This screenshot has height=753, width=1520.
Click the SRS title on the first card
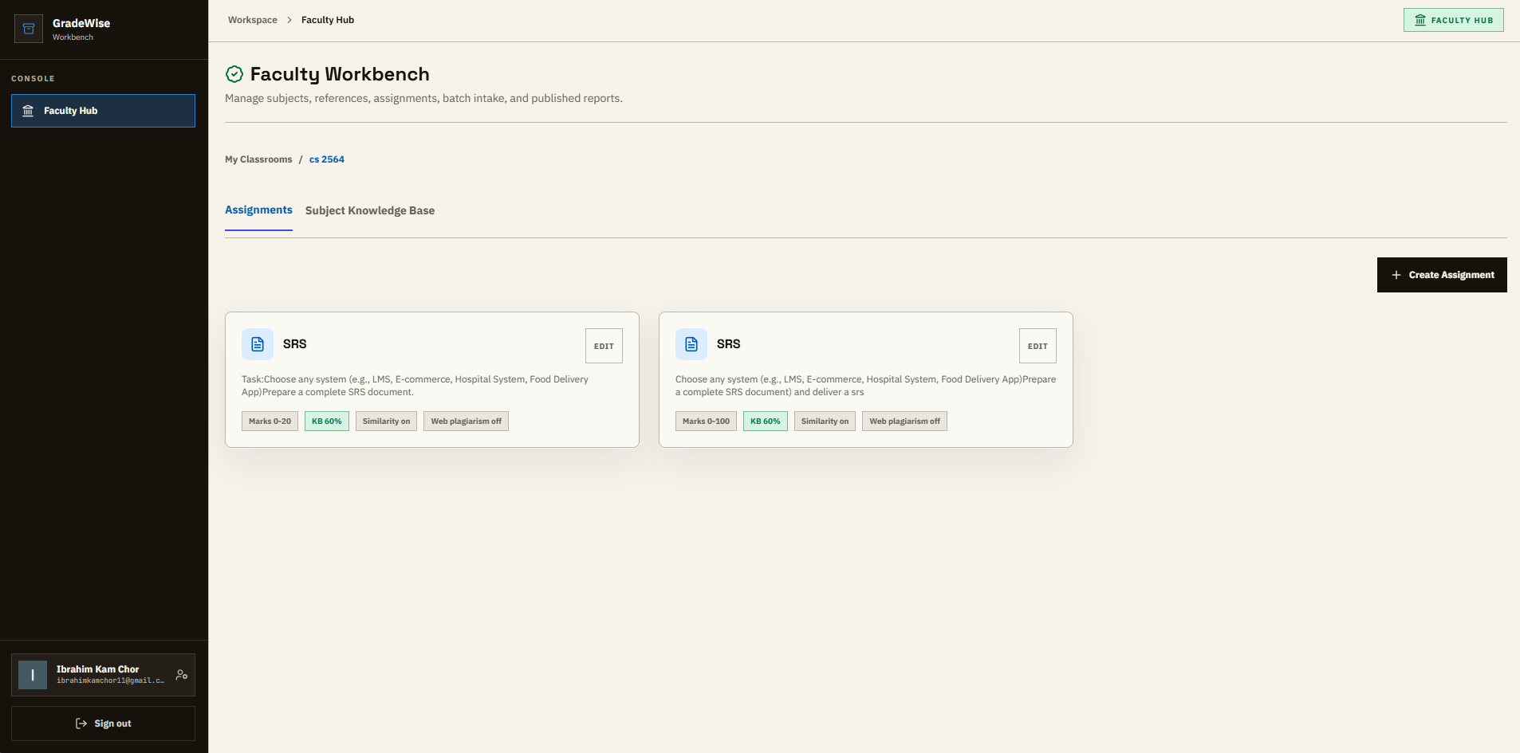click(x=294, y=344)
